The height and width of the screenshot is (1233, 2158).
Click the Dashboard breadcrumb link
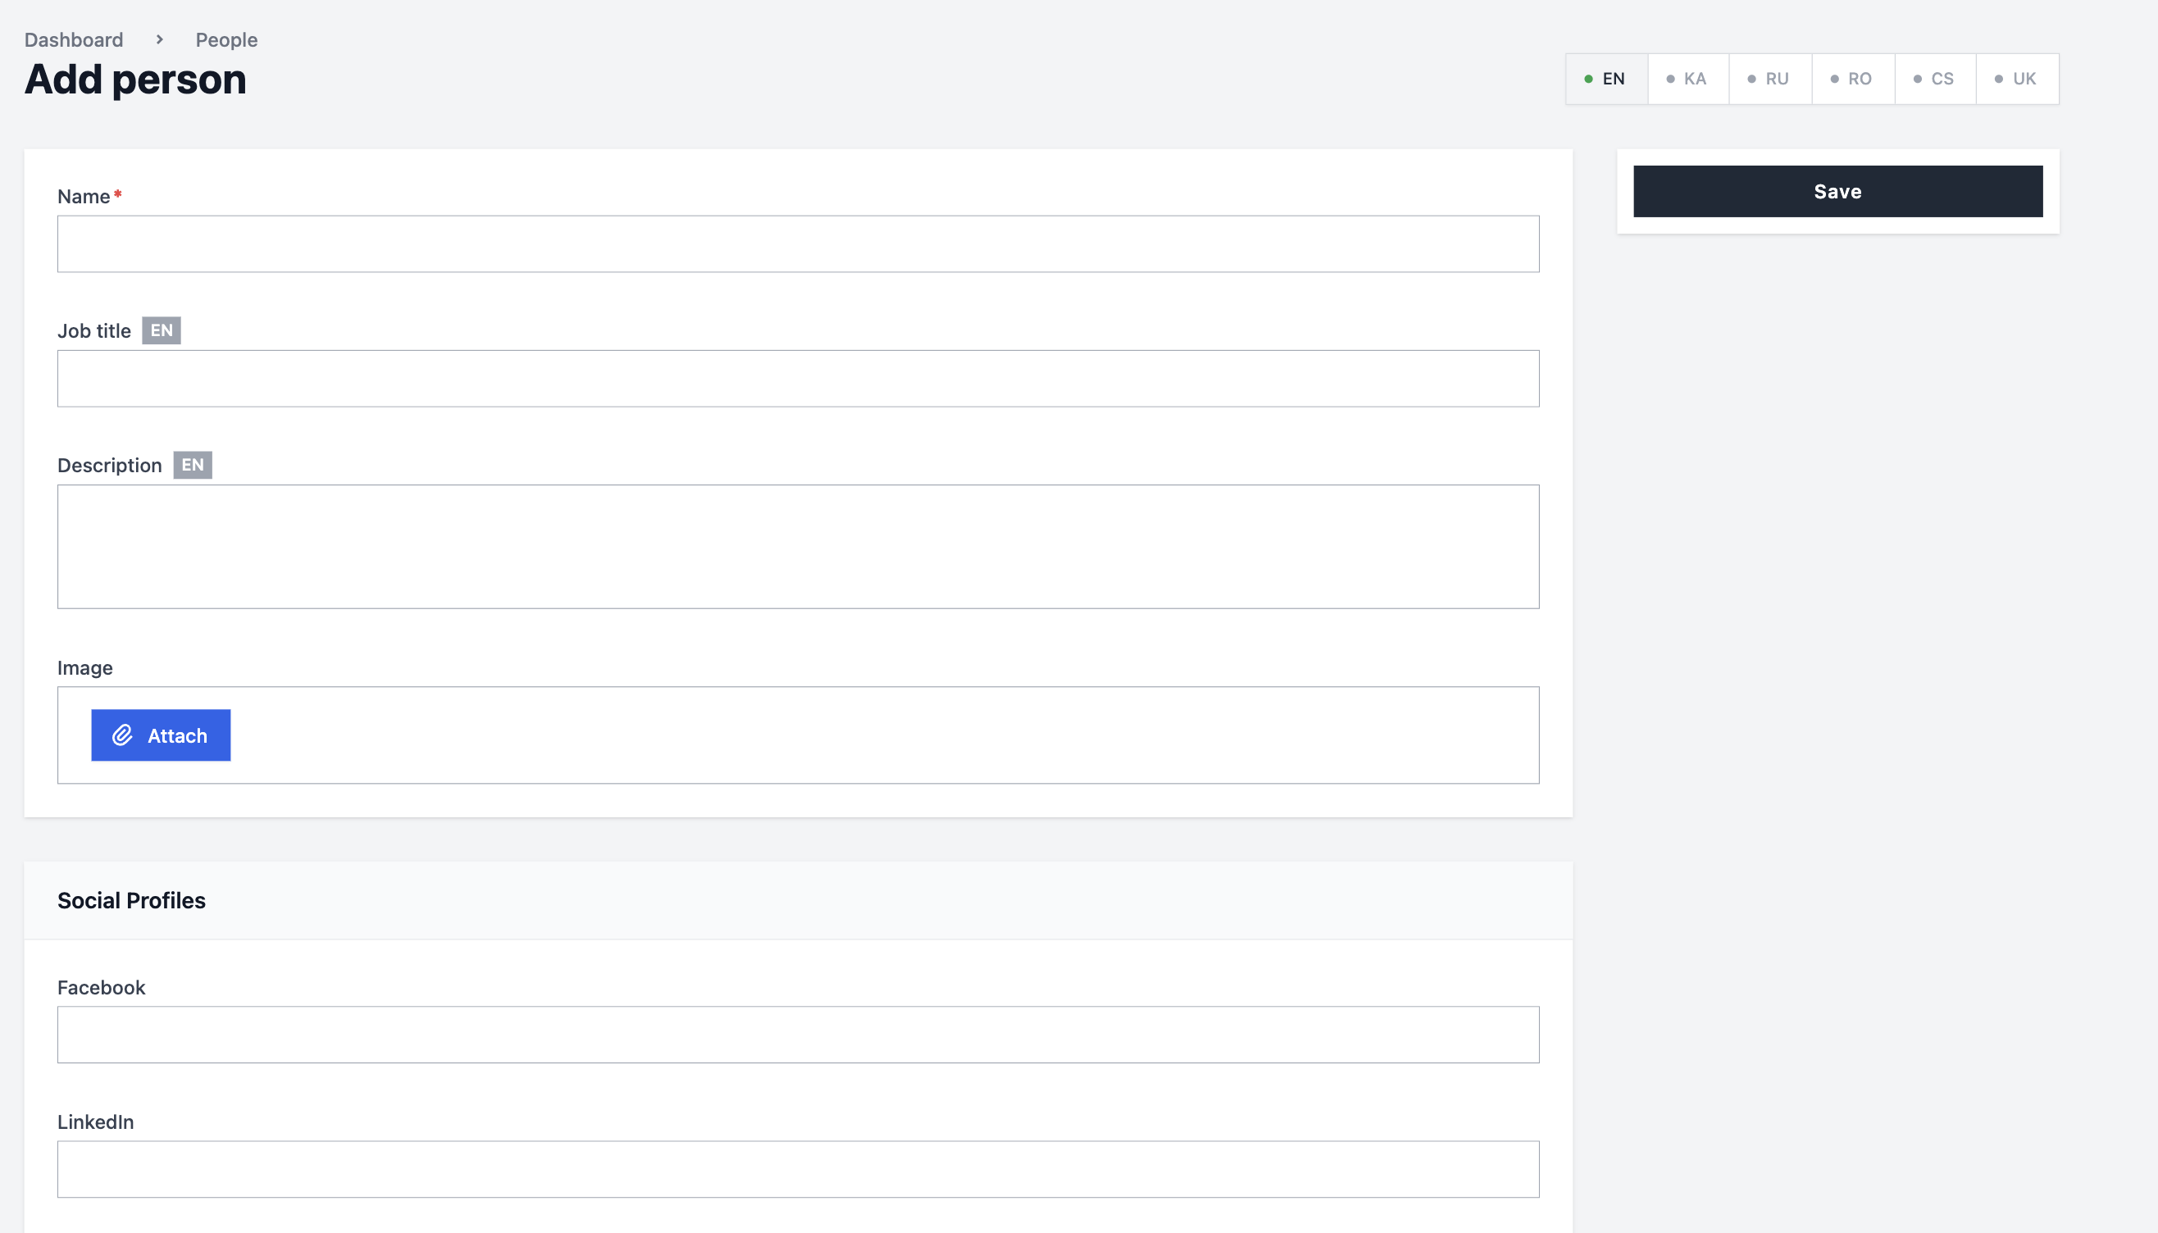74,40
